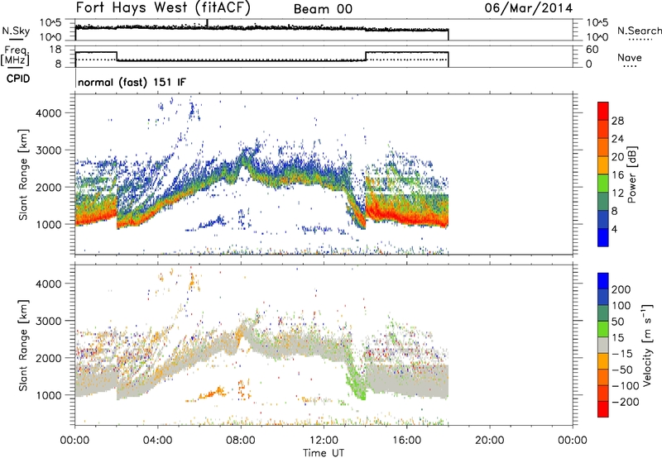Click the "60" tick on the Nave axis
662x458 pixels.
(592, 50)
